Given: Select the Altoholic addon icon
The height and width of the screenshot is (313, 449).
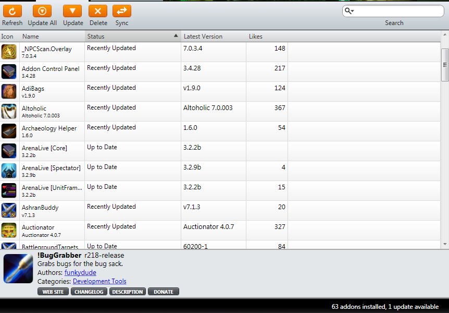Looking at the screenshot, I should [x=9, y=111].
